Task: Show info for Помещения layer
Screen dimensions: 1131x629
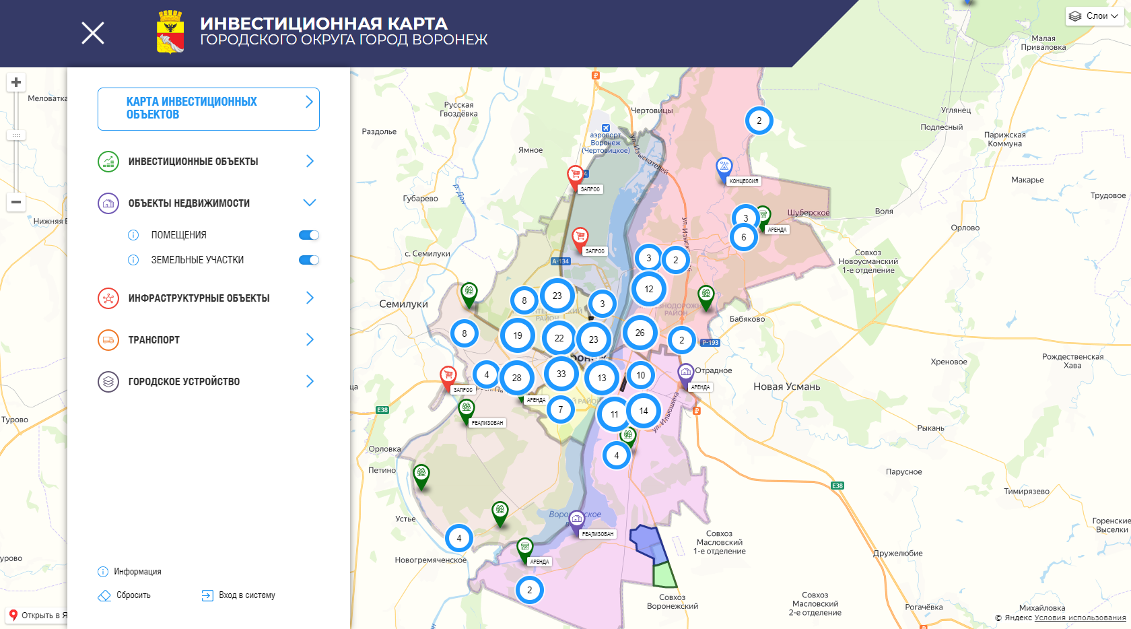Action: [x=133, y=235]
